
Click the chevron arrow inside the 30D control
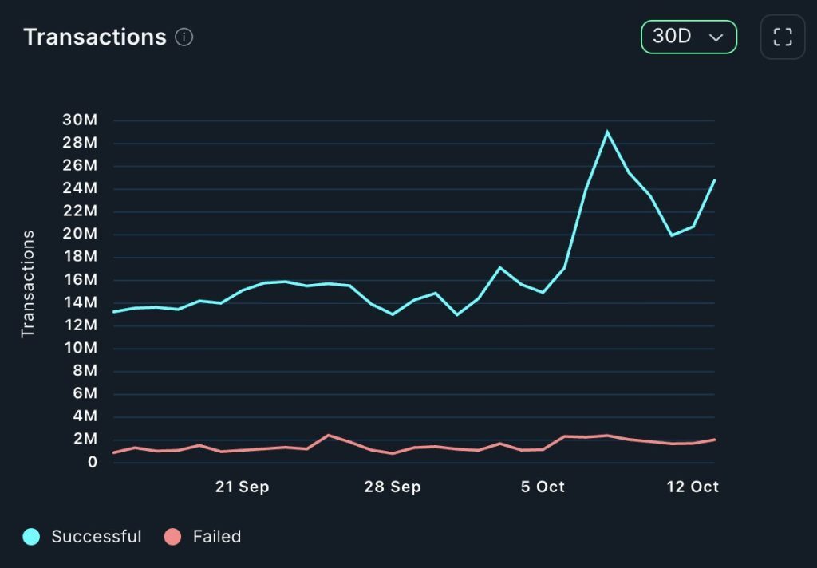717,37
